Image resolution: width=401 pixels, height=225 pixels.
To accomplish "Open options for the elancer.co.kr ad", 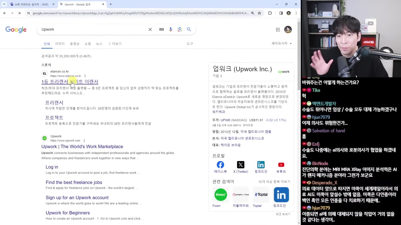I will click(x=85, y=76).
